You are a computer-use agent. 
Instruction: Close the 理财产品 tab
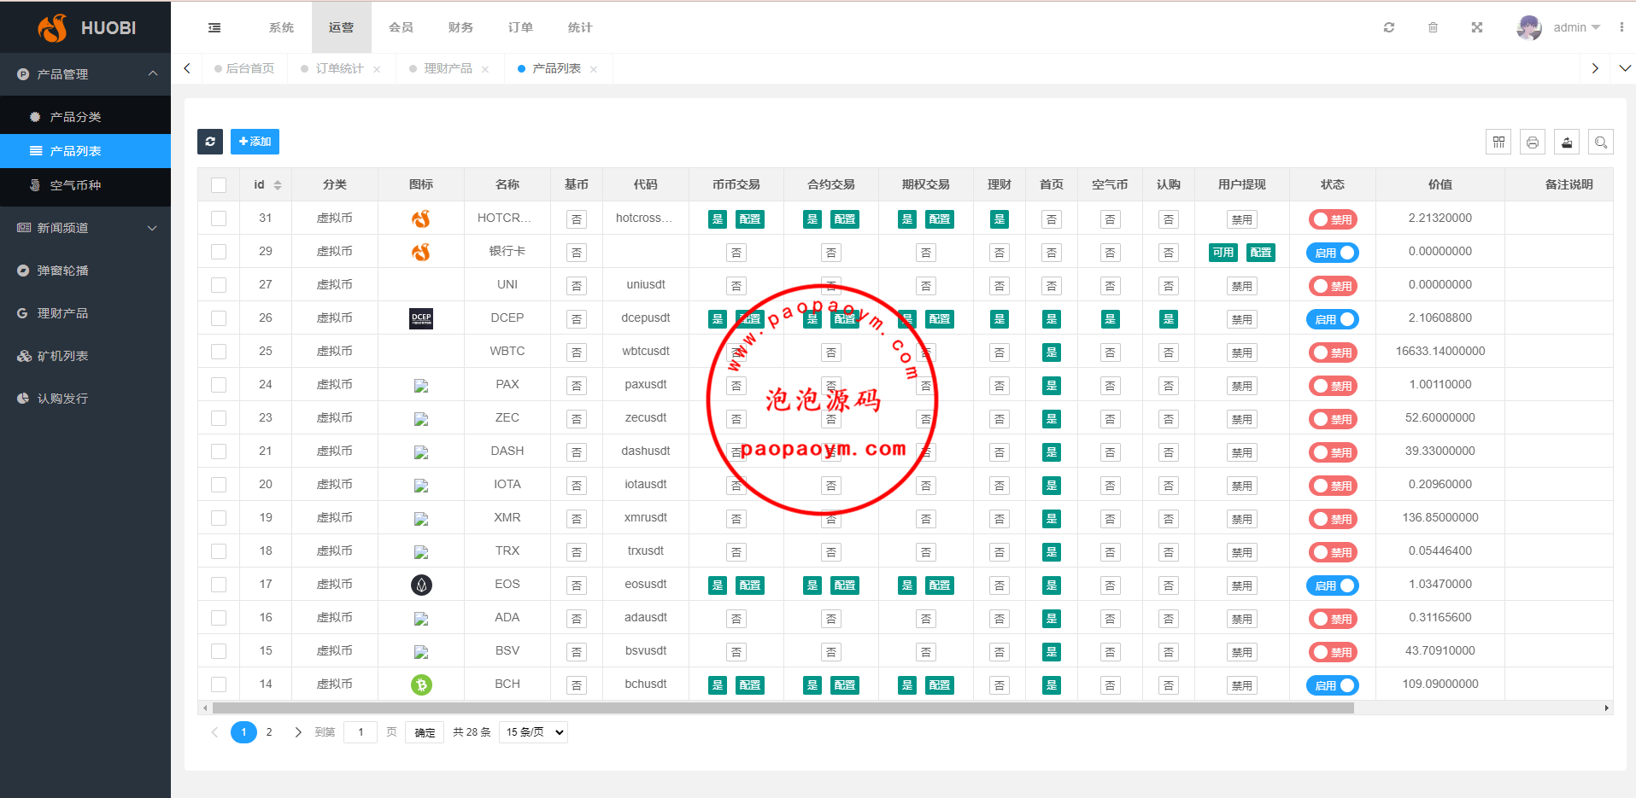pos(485,69)
